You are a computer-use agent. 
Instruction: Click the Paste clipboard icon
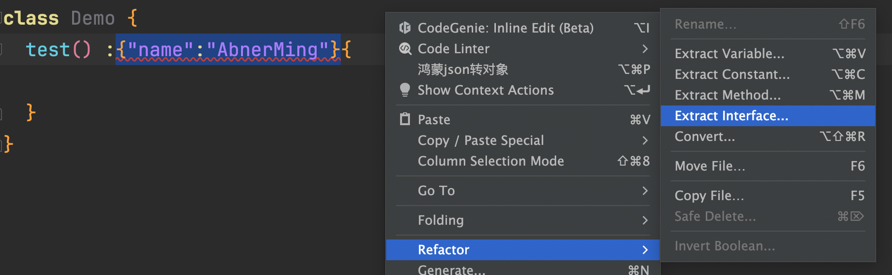click(x=405, y=119)
